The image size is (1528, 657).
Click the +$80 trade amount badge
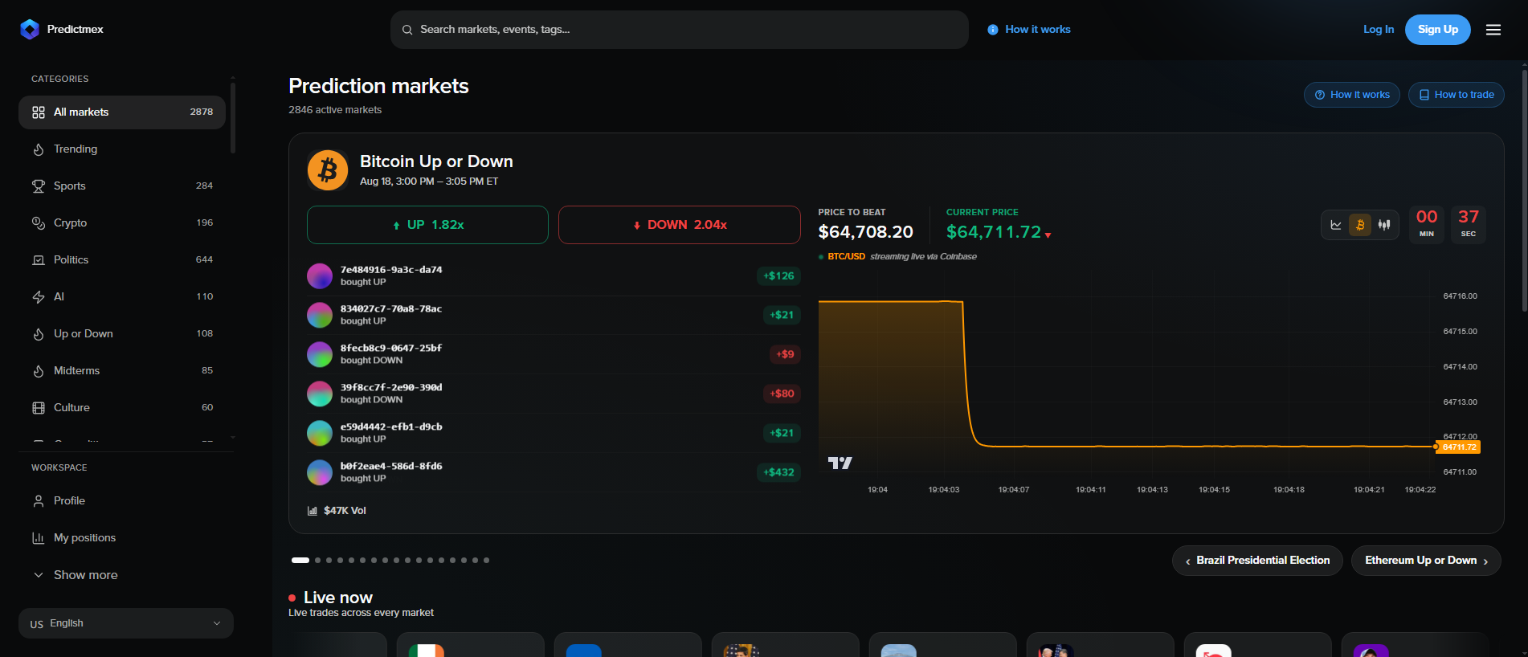[x=782, y=394]
